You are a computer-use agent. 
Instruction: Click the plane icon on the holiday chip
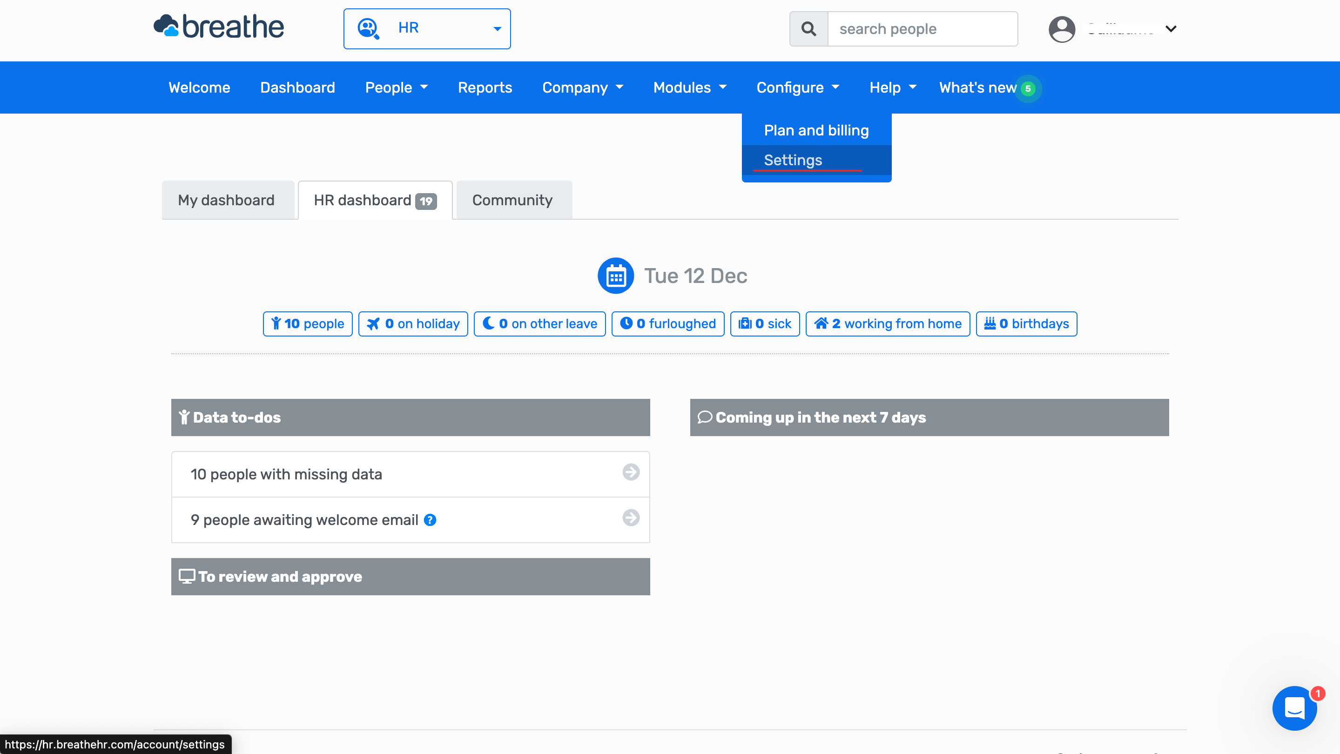(x=373, y=323)
